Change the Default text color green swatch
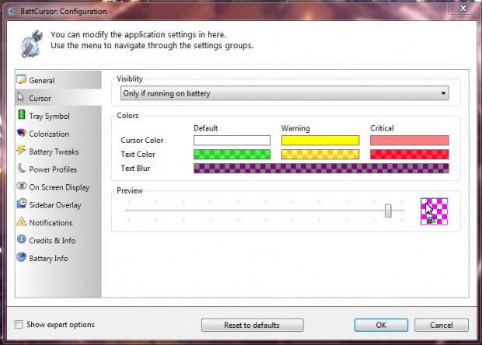The image size is (482, 345). click(232, 154)
